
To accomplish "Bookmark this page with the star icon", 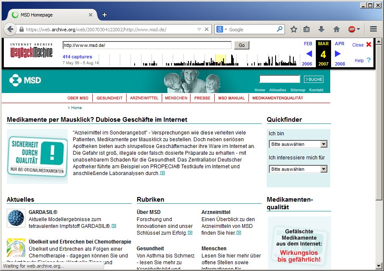I will 294,29.
